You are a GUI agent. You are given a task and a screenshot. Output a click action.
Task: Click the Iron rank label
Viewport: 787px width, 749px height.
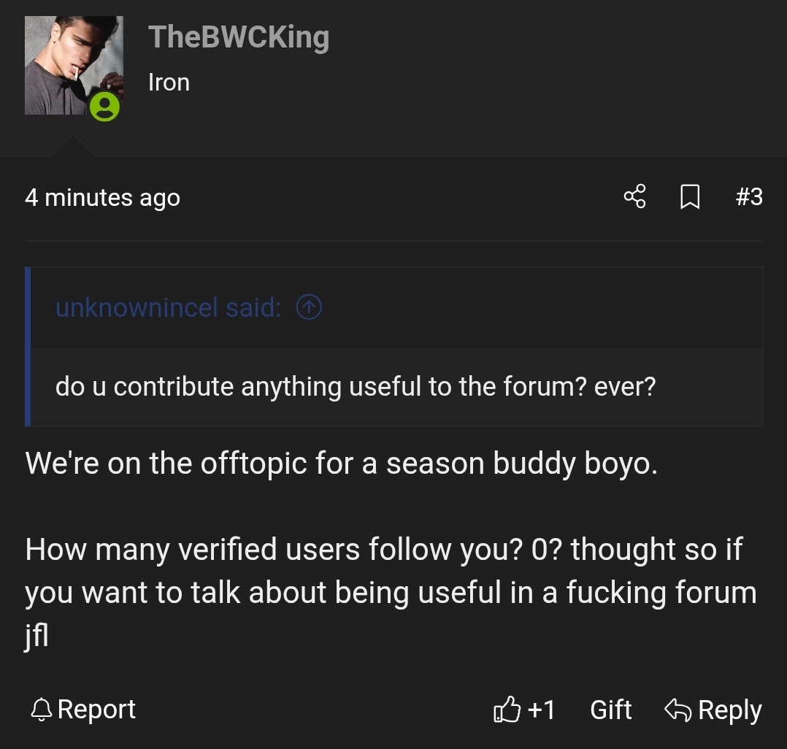(x=169, y=82)
